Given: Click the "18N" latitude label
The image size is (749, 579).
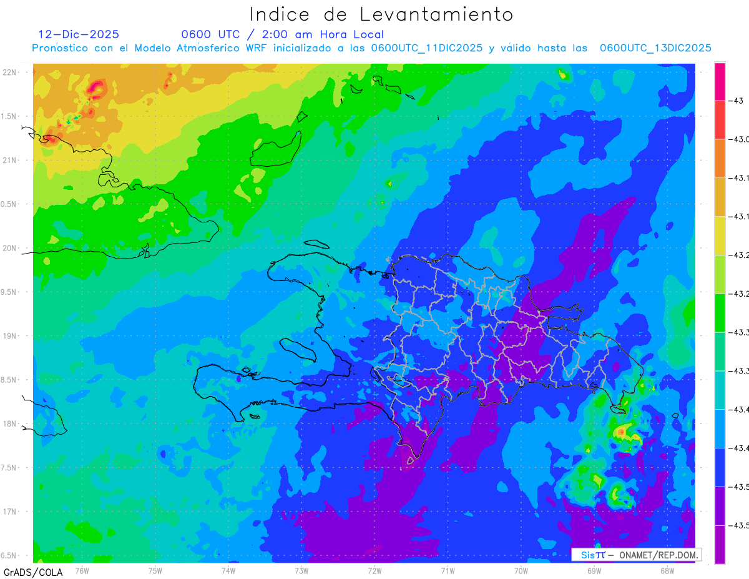Looking at the screenshot, I should click(11, 423).
